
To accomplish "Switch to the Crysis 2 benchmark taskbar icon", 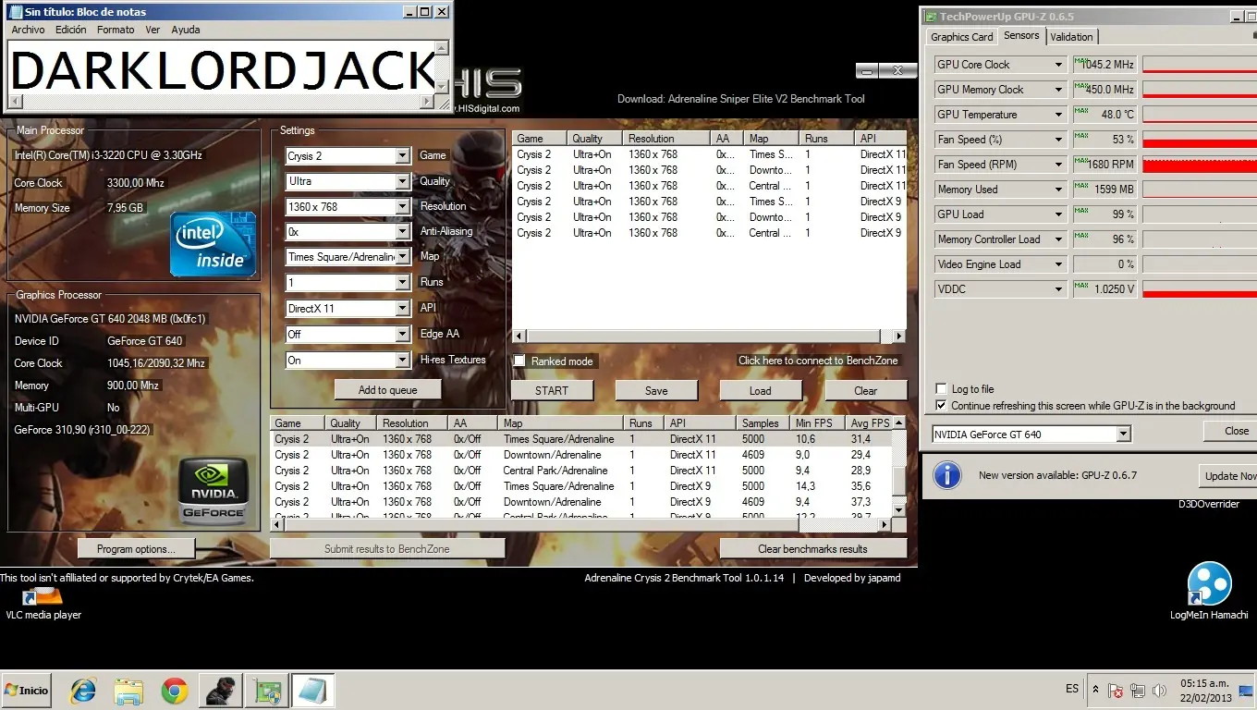I will pyautogui.click(x=221, y=690).
